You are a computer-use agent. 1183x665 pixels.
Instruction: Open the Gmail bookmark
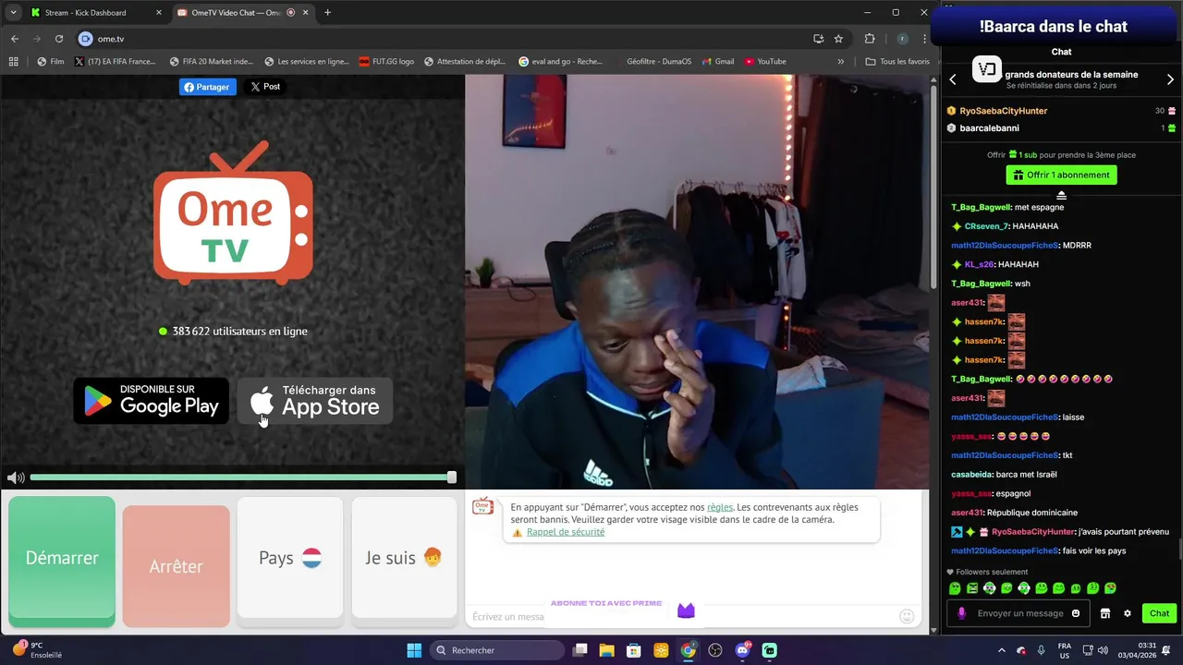[x=717, y=62]
